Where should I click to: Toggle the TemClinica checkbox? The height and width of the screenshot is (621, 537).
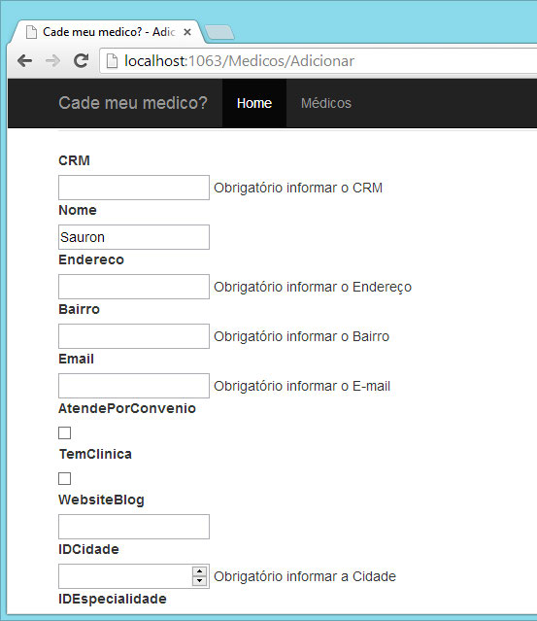64,478
